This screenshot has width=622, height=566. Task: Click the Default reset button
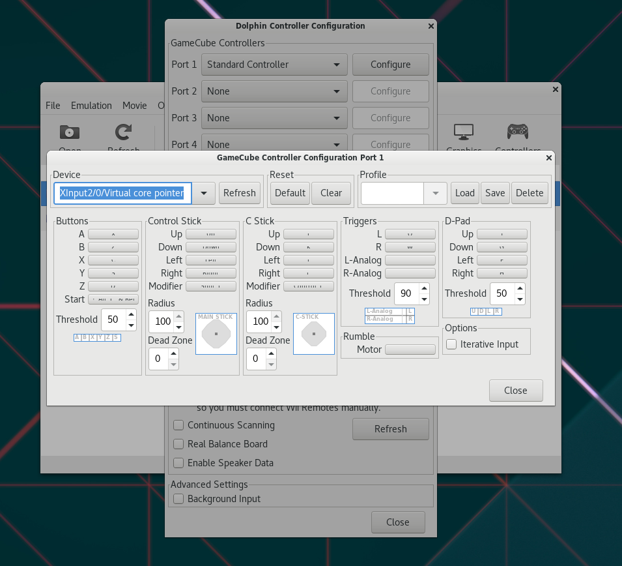[x=290, y=193]
